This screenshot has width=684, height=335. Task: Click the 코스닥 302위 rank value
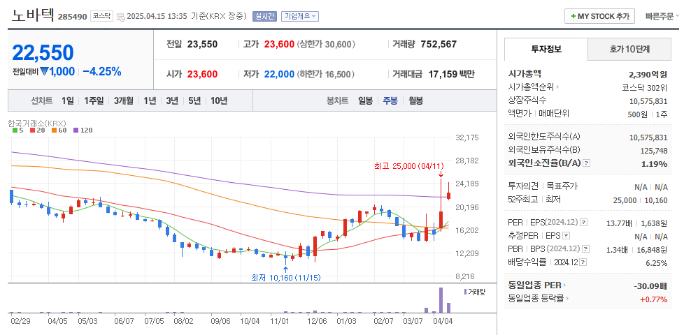(645, 87)
